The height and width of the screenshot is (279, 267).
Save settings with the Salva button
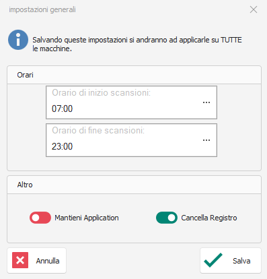click(x=231, y=260)
